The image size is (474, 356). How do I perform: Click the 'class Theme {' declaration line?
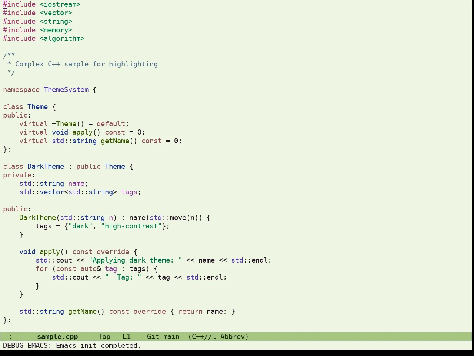30,107
